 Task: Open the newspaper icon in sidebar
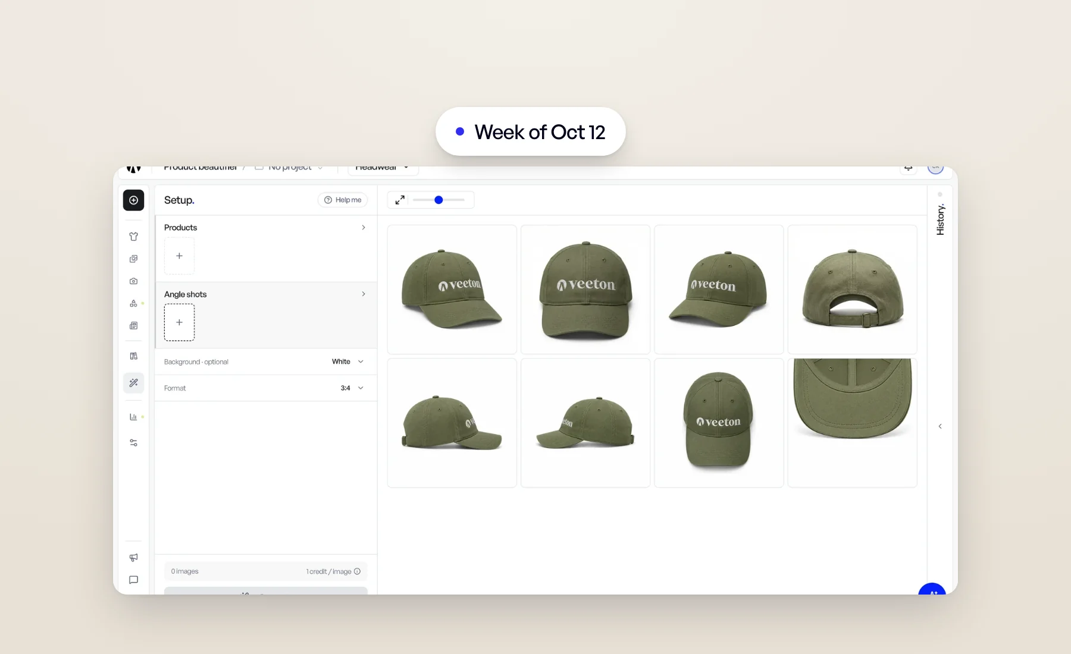(x=133, y=326)
